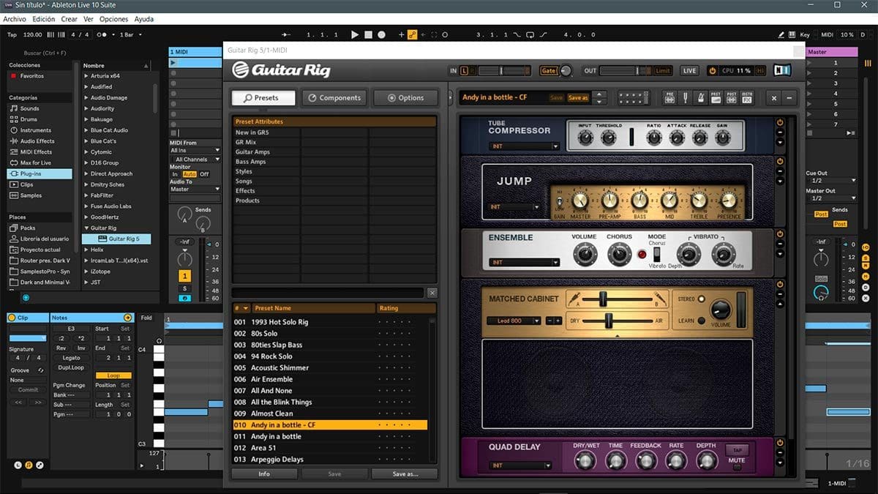Viewport: 878px width, 494px height.
Task: Open Ensemble INIT preset dropdown
Action: [x=524, y=263]
